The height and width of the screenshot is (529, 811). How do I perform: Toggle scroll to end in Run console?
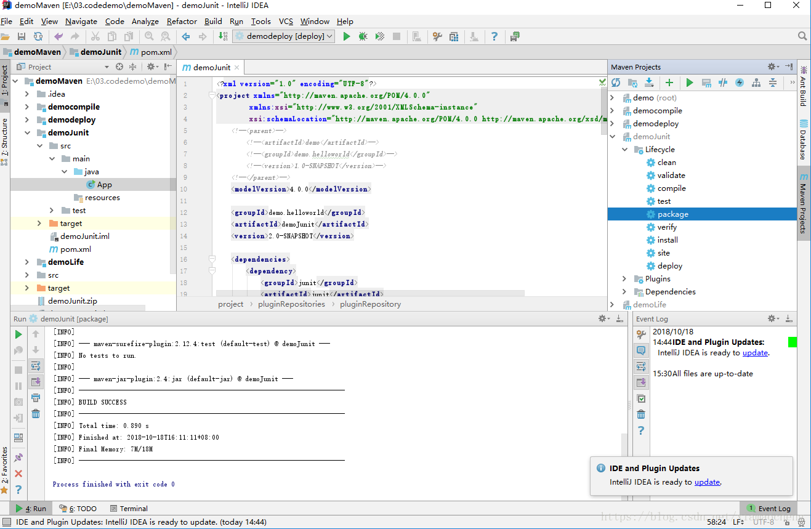point(36,382)
